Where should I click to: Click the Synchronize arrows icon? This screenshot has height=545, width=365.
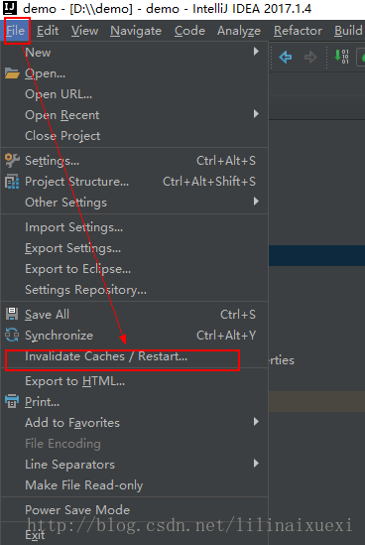pos(12,336)
